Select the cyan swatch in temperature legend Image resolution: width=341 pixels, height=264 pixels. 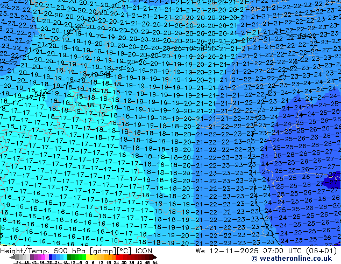click(x=65, y=257)
